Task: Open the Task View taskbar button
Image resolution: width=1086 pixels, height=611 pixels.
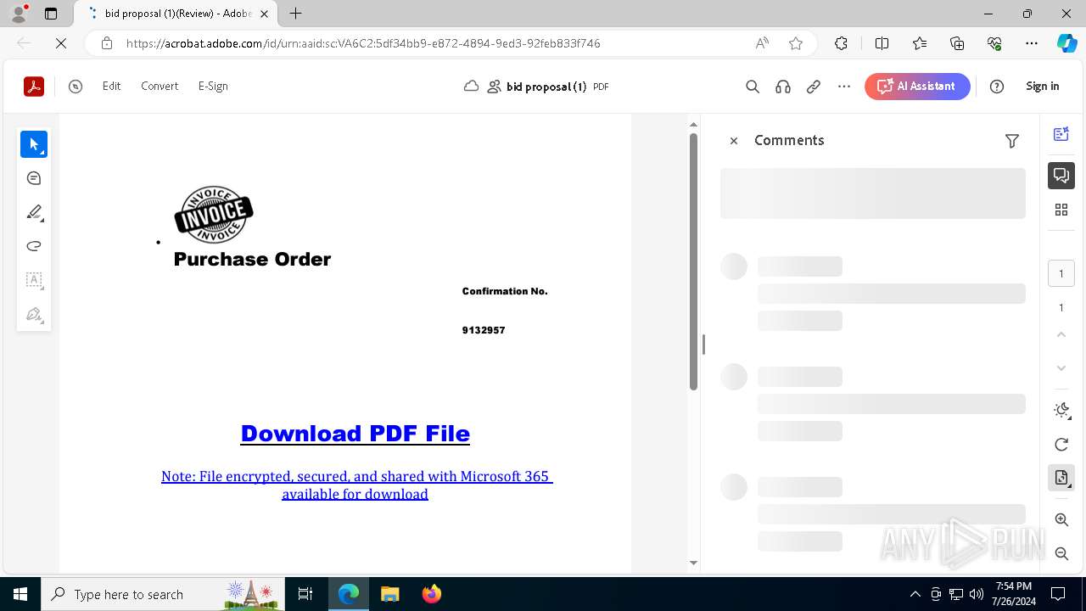Action: coord(305,594)
